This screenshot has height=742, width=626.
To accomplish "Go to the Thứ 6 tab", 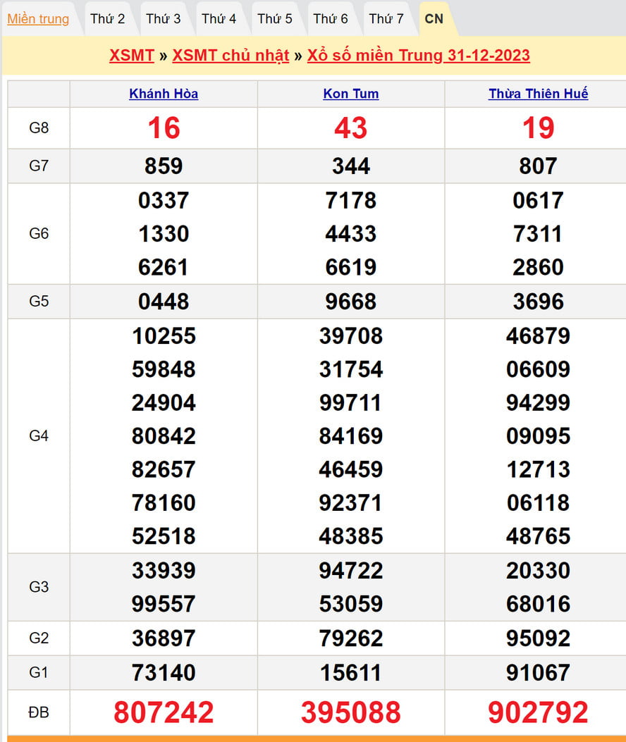I will point(330,19).
